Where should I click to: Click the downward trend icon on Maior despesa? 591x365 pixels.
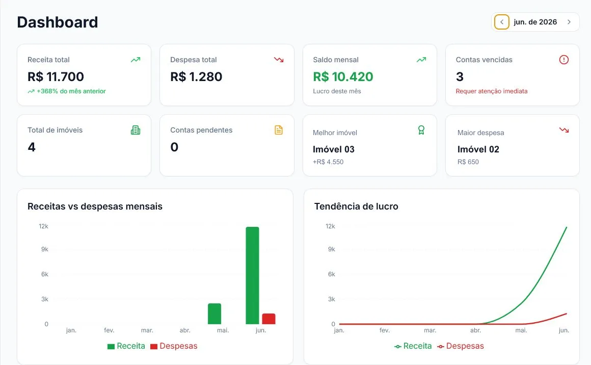click(564, 130)
